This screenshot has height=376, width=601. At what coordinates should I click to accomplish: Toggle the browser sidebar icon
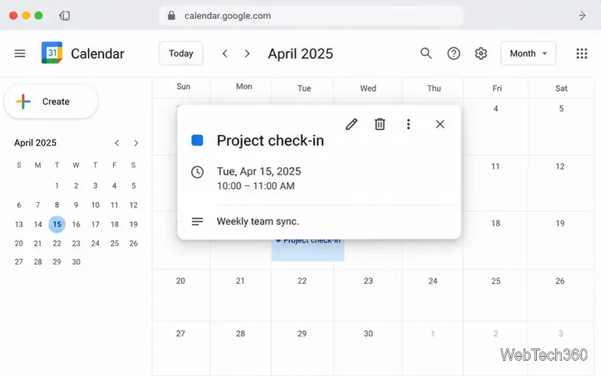64,16
